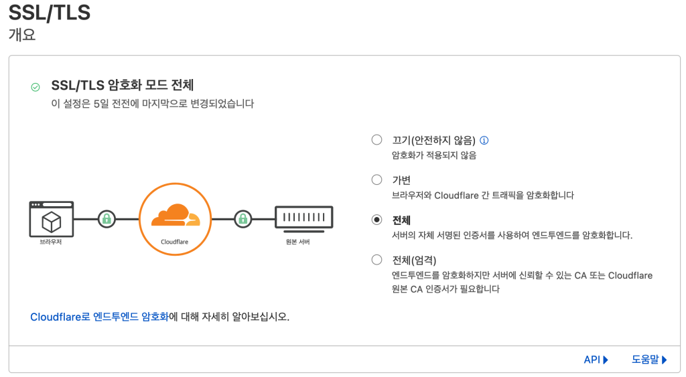The image size is (686, 377).
Task: Click the SSL/TLS 암호화 모드 전체 heading
Action: pyautogui.click(x=123, y=86)
